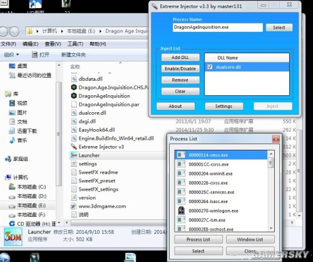Click the smss.exe process icon
313x262 pixels.
[181, 155]
